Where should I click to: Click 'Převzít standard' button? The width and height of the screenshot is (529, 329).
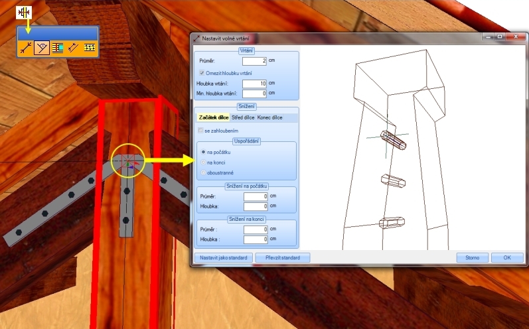(282, 257)
